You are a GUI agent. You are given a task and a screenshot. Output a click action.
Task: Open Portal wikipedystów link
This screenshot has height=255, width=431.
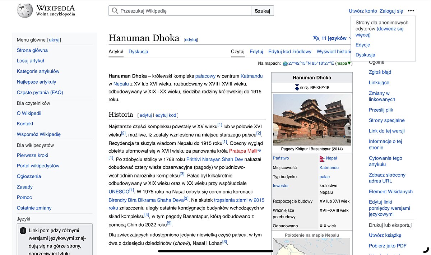[38, 166]
